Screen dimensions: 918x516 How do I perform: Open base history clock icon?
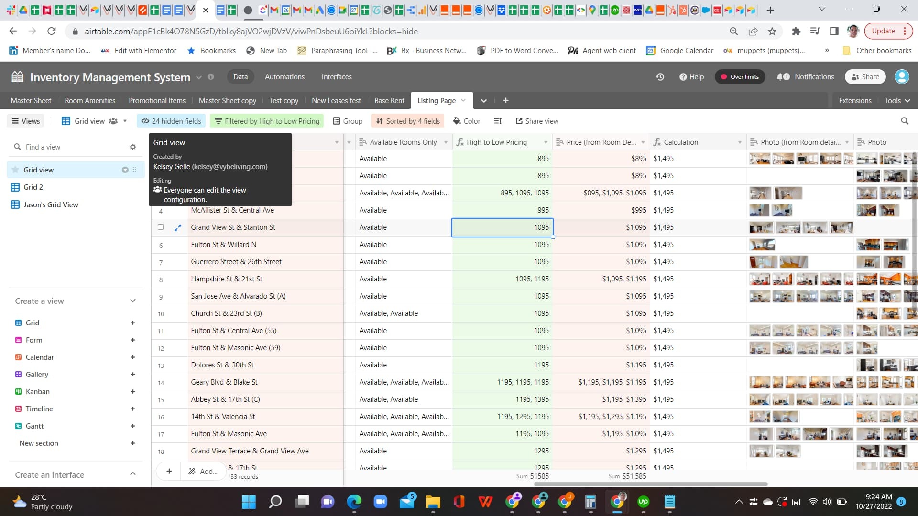click(x=660, y=77)
